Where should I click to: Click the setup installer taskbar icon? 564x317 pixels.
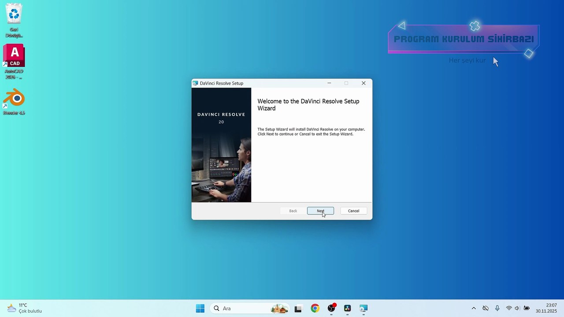pyautogui.click(x=364, y=309)
